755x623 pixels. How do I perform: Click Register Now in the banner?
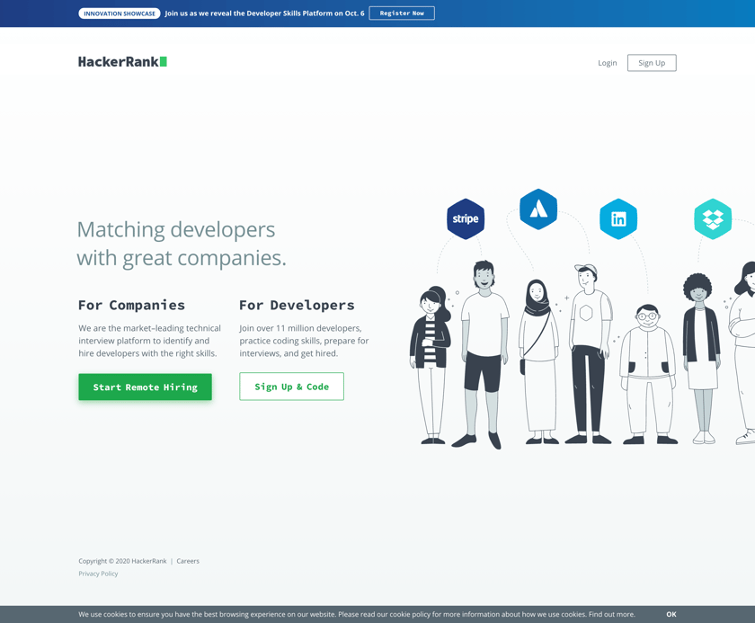click(x=402, y=13)
